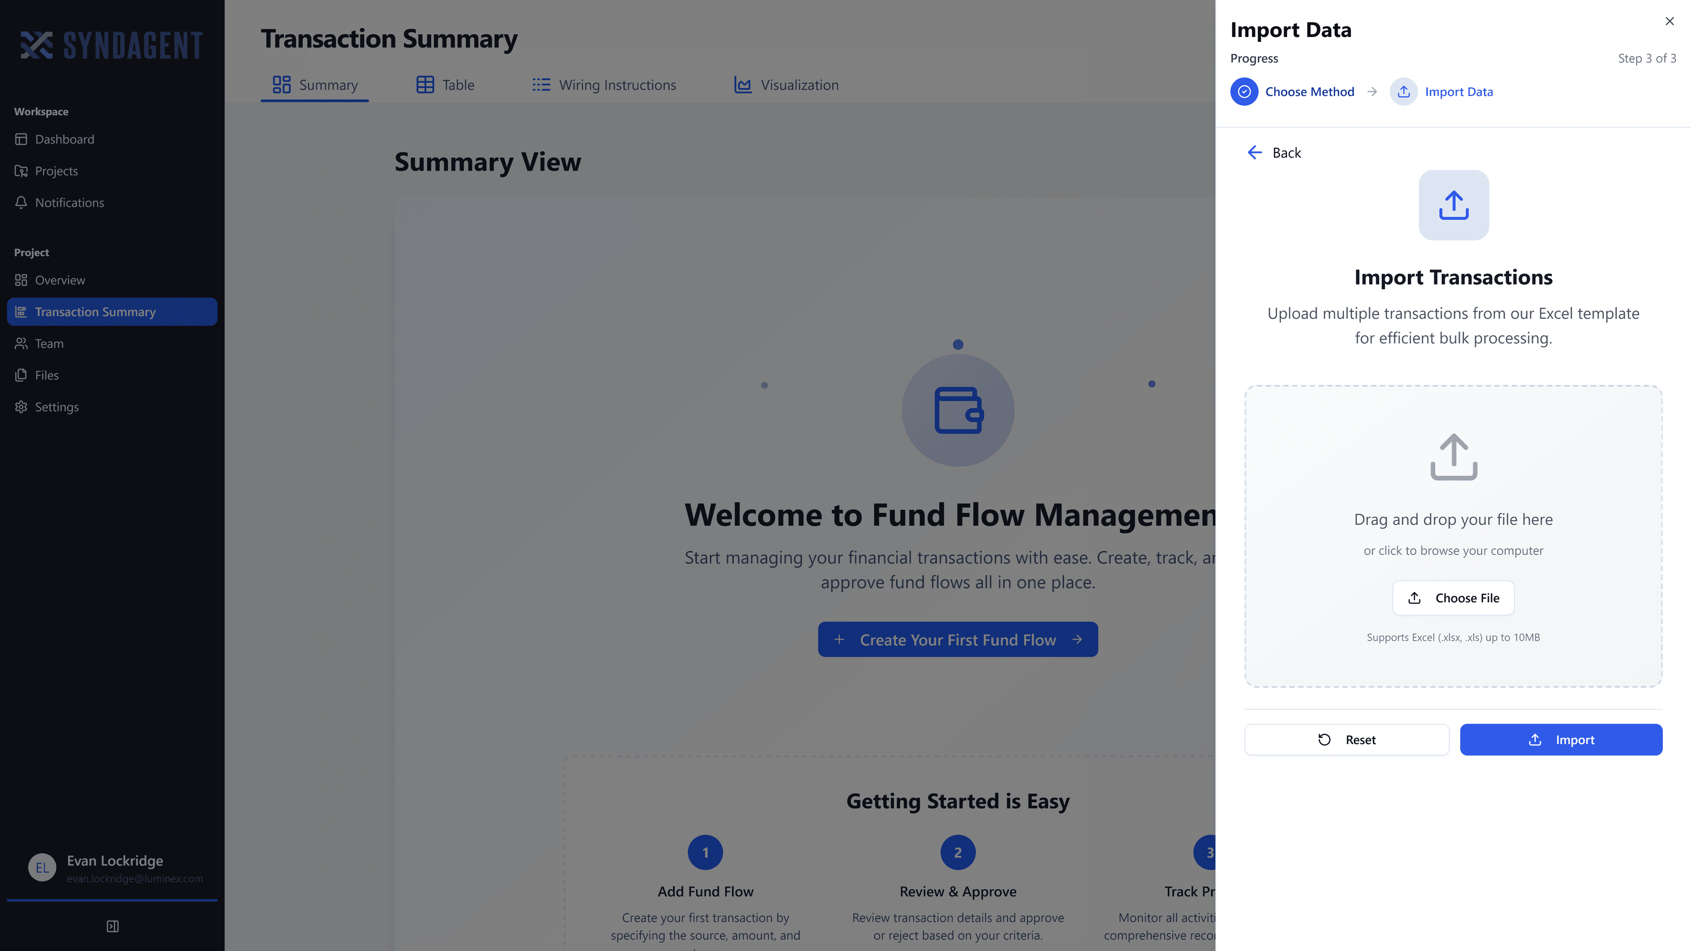Viewport: 1691px width, 951px height.
Task: Click the Evan Lockridge user name
Action: [x=115, y=860]
